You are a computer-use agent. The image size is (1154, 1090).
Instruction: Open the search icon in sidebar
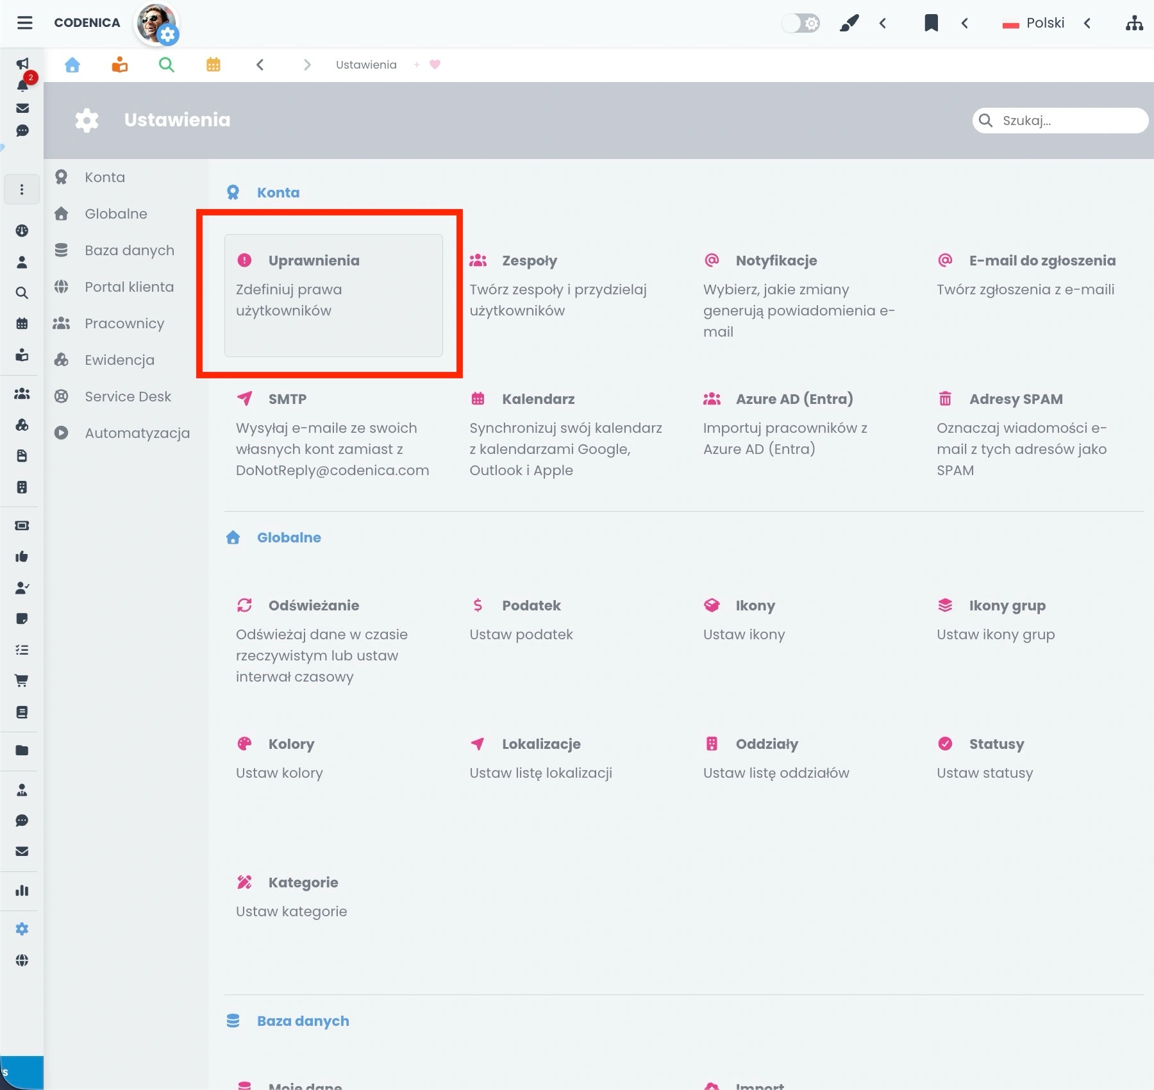[22, 293]
